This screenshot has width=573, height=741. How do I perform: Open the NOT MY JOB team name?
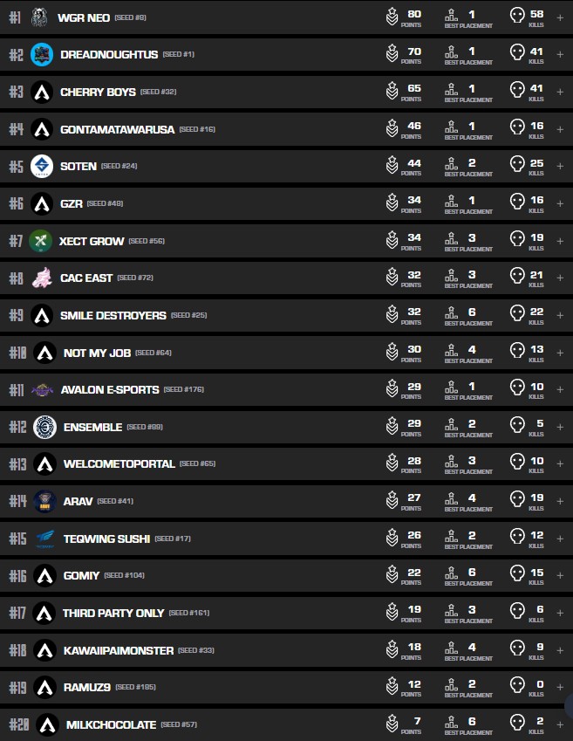point(97,353)
